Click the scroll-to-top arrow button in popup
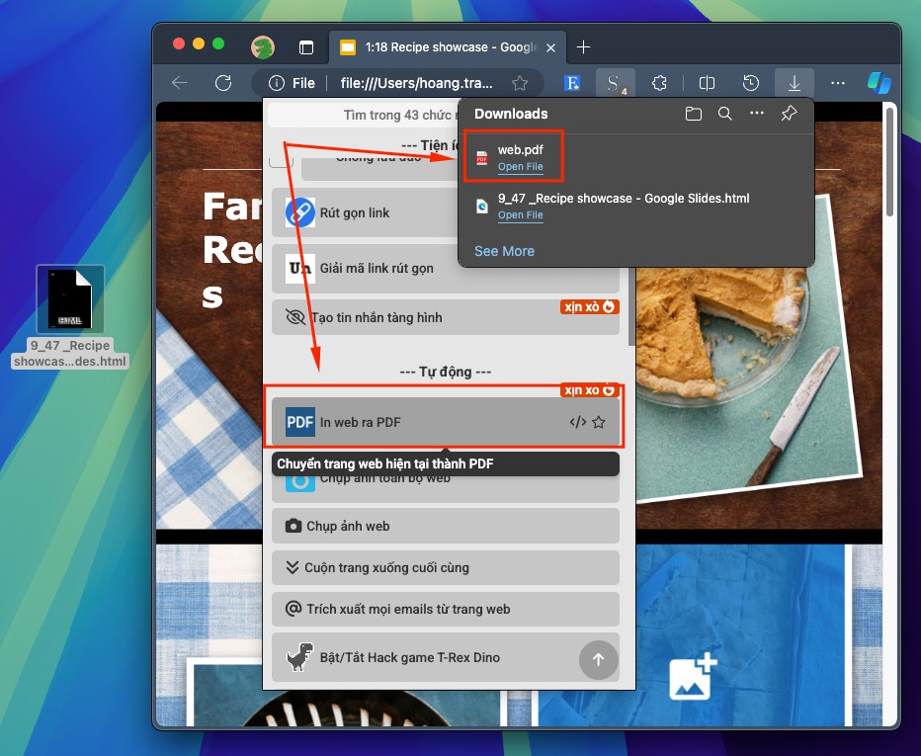The image size is (921, 756). [599, 660]
